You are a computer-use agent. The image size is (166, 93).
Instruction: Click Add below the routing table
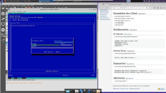(x=47, y=71)
